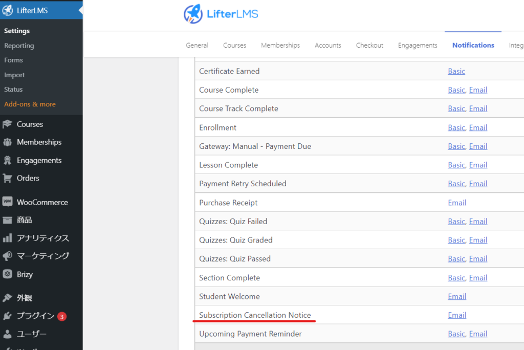The height and width of the screenshot is (350, 524).
Task: Open Email settings for Student Welcome
Action: [x=457, y=297]
